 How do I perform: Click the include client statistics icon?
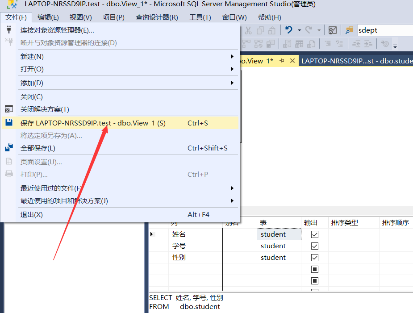[271, 44]
